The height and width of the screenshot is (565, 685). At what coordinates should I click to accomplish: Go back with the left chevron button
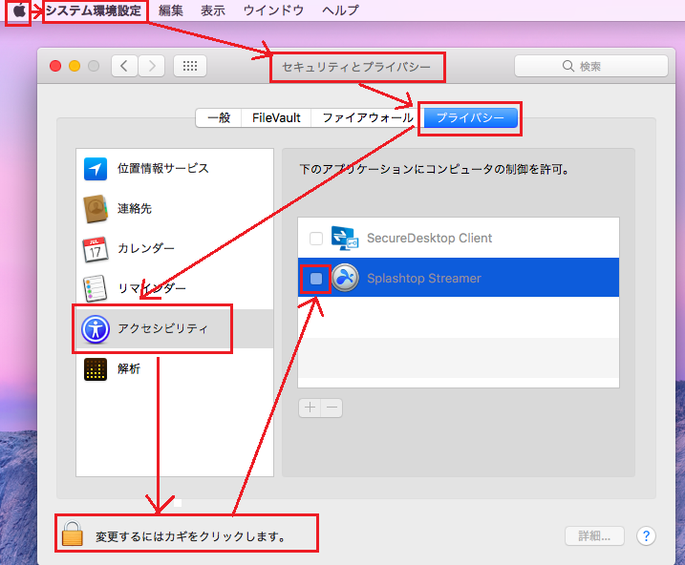pyautogui.click(x=124, y=66)
